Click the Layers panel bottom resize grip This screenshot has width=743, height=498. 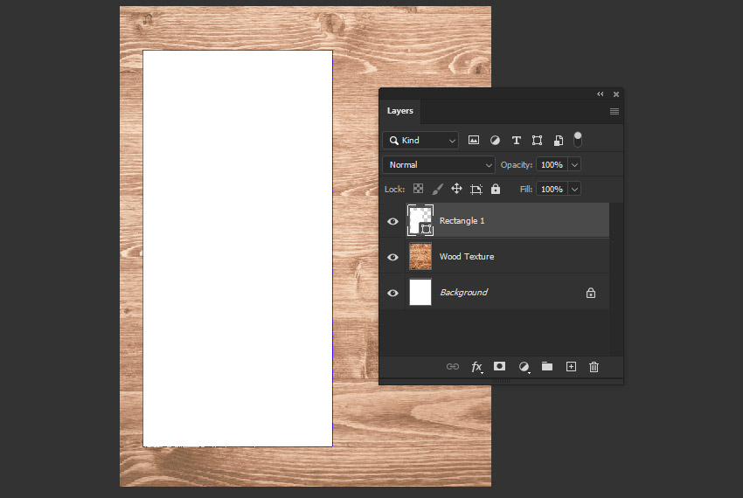point(501,381)
